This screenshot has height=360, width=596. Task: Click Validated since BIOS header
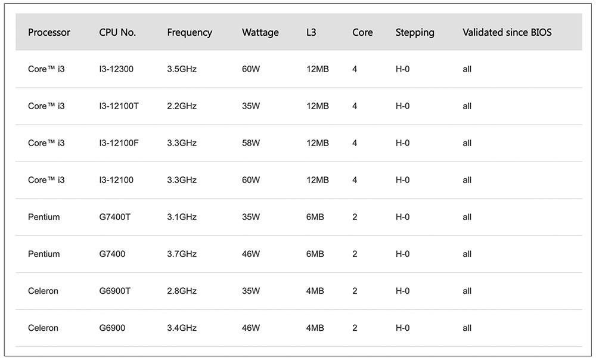tap(507, 32)
